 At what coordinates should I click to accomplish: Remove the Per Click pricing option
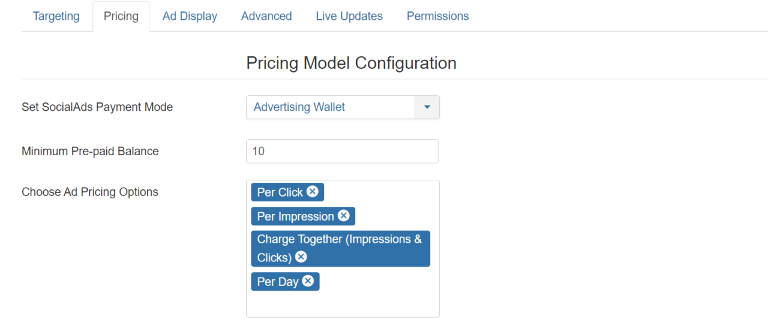pyautogui.click(x=313, y=192)
